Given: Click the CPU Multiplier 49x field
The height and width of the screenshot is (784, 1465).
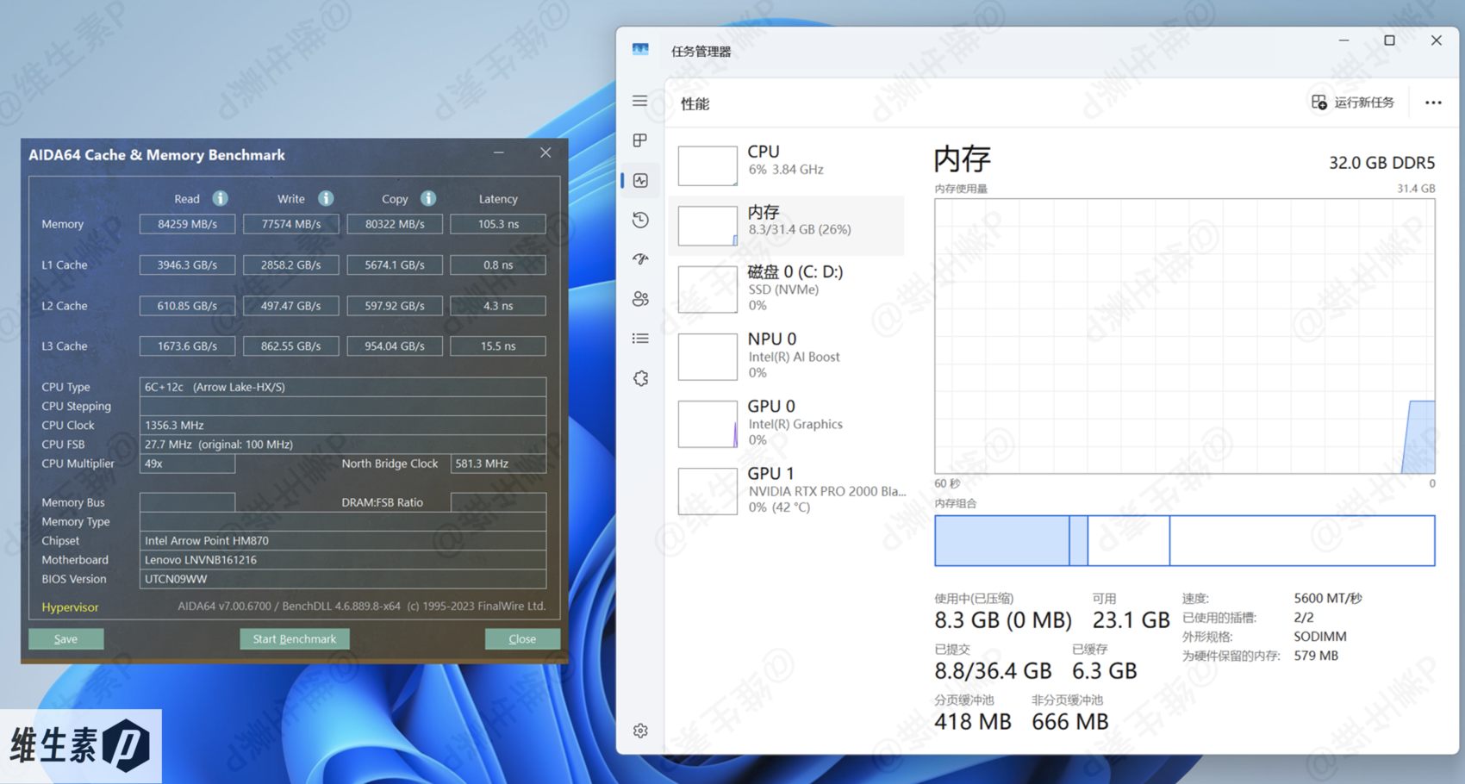Looking at the screenshot, I should point(187,464).
